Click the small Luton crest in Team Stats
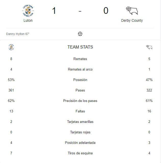The height and width of the screenshot is (163, 161). click(11, 47)
